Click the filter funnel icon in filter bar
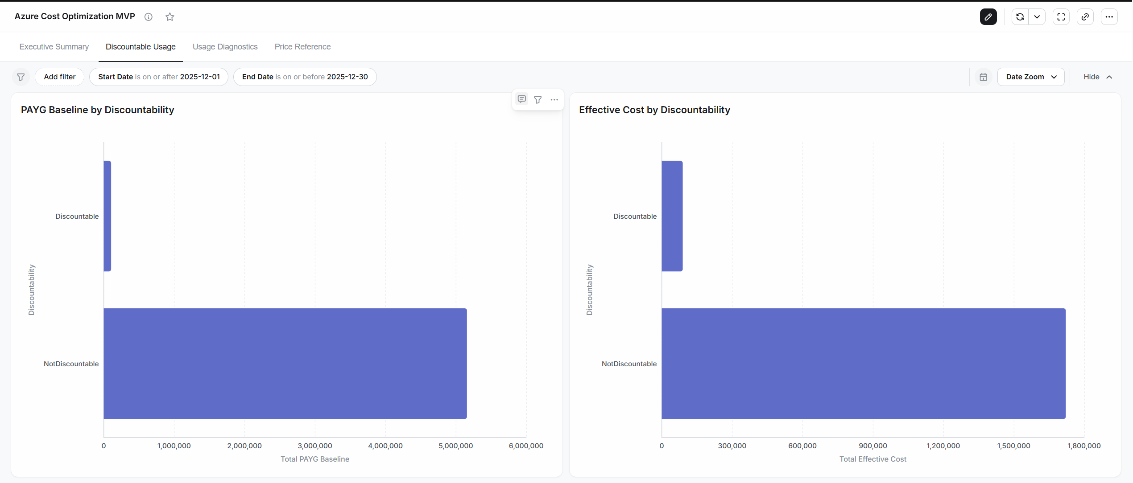 click(21, 77)
